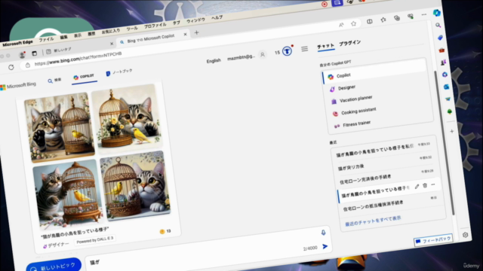Open the ウィンドウ menu
This screenshot has height=271, width=483.
tap(195, 20)
